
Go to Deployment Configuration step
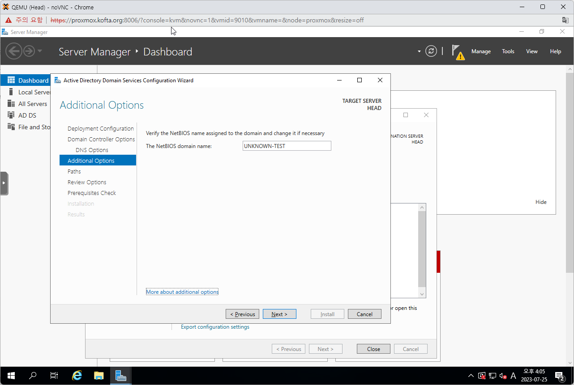100,128
